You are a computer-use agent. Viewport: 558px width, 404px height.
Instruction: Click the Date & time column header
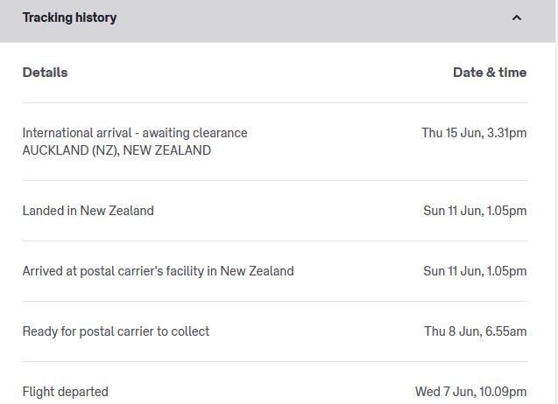489,73
